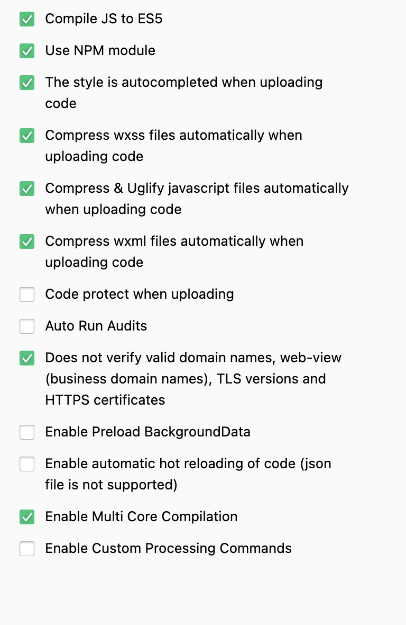Uncheck Compress wxml files automatically checkbox
The image size is (406, 625).
click(x=27, y=242)
